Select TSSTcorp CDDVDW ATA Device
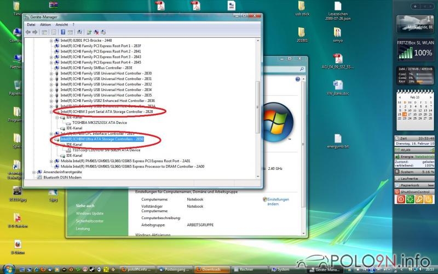The height and width of the screenshot is (274, 438). click(x=106, y=150)
